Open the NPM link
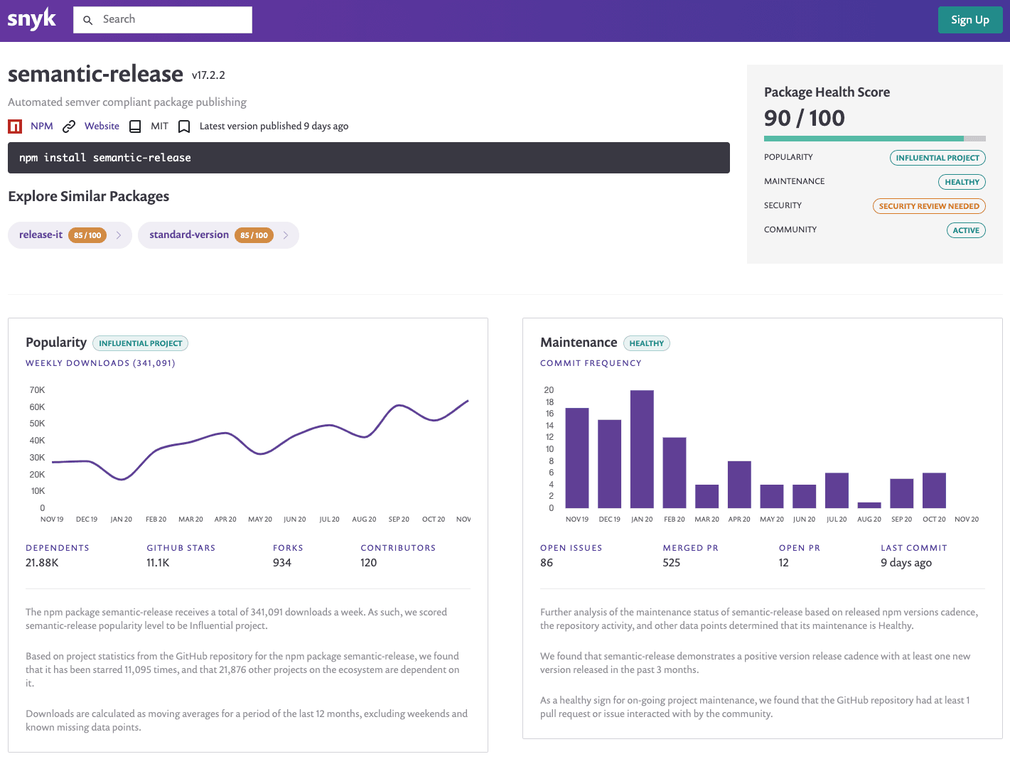 pyautogui.click(x=42, y=126)
